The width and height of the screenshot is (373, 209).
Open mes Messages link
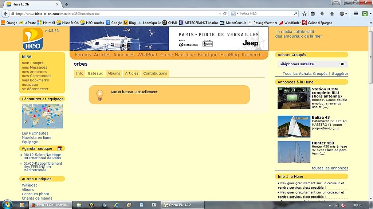35,67
